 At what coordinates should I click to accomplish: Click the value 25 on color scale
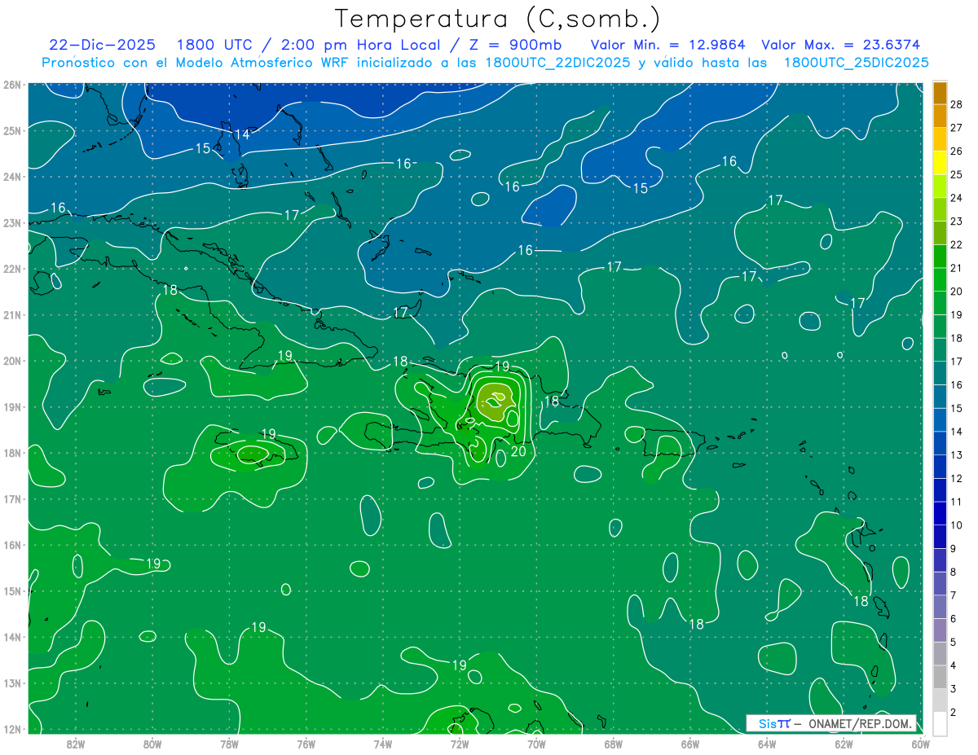click(957, 173)
